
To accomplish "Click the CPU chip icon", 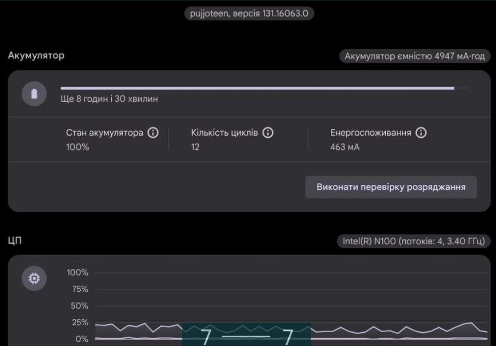I will (34, 279).
